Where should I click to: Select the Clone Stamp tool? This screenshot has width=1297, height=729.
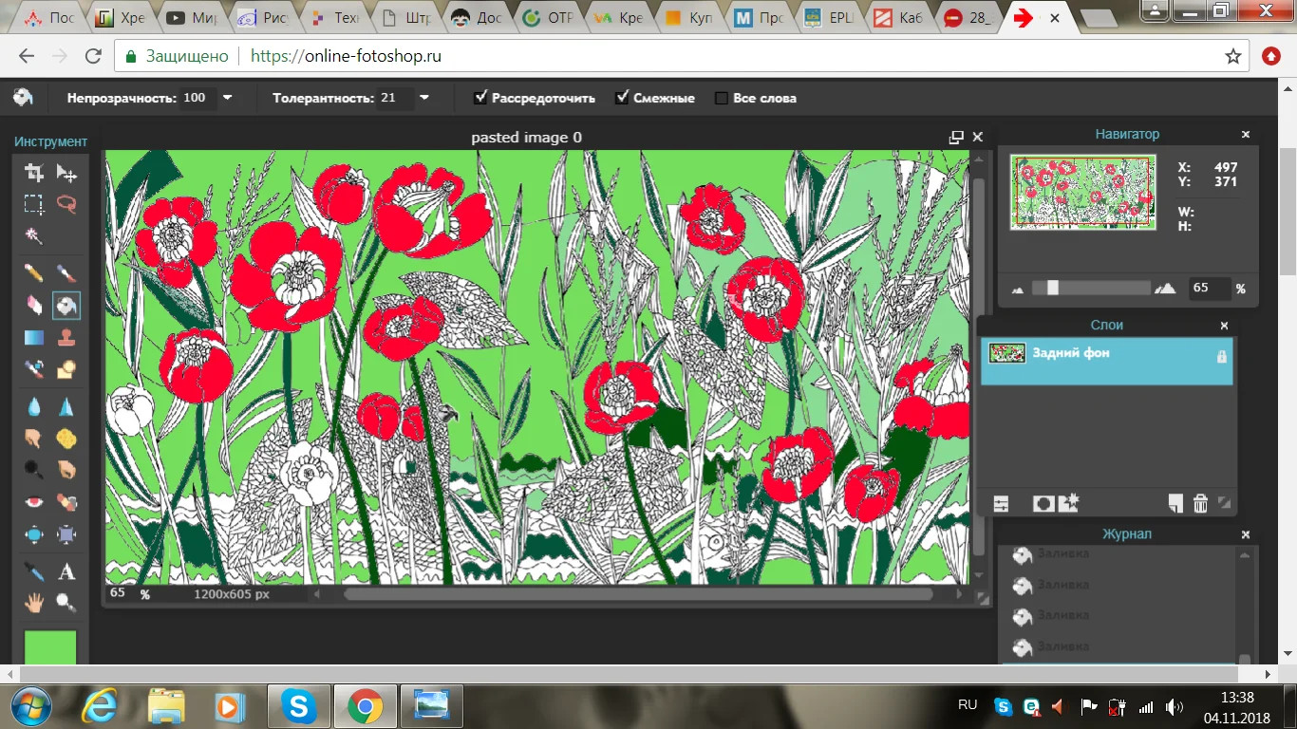[66, 337]
